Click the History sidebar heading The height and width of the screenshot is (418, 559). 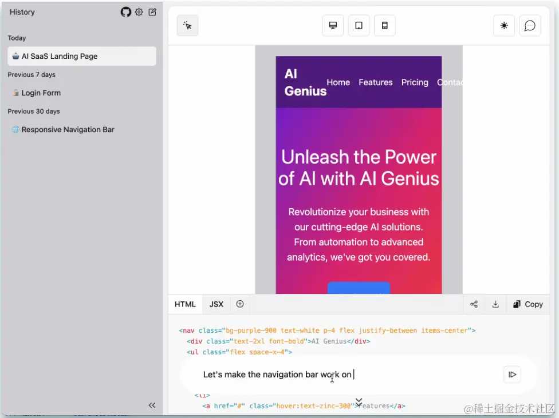22,12
